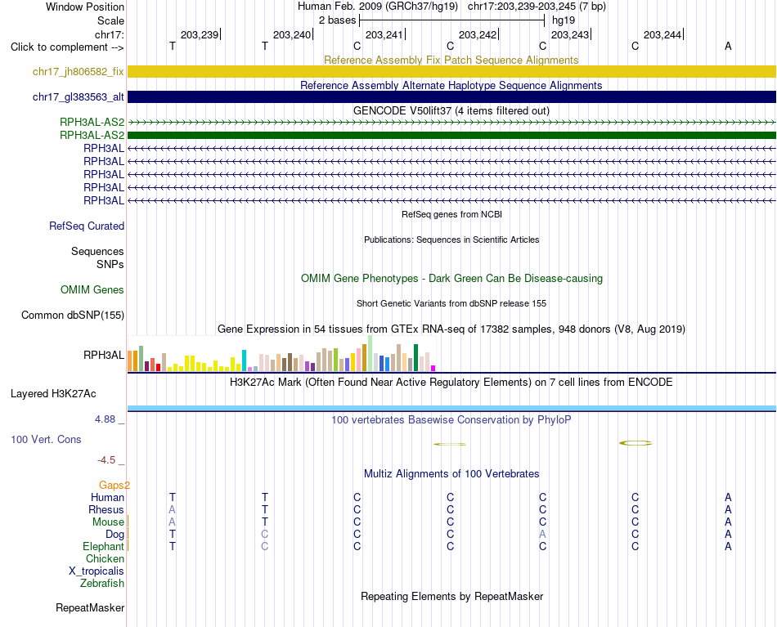Screen dimensions: 777x627
Task: Click the Chicken species label
Action: tap(105, 558)
